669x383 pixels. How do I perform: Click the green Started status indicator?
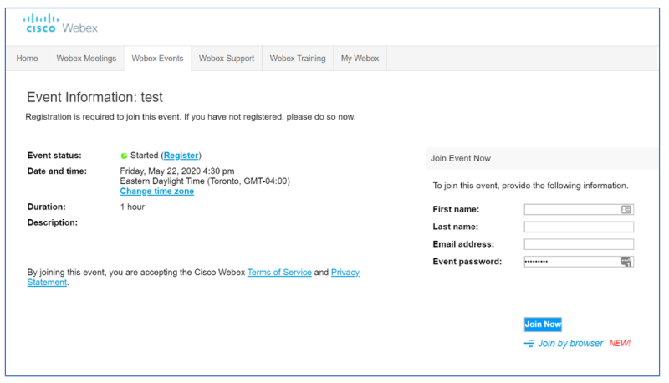click(124, 156)
